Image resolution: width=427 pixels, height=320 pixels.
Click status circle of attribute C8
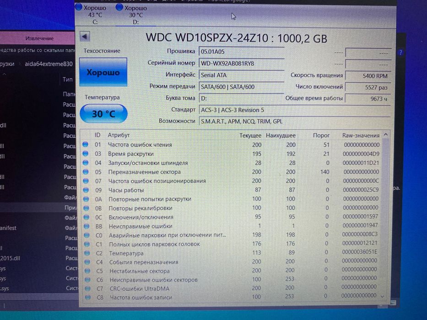88,297
